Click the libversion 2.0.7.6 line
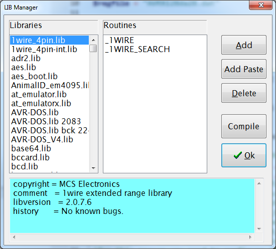This screenshot has width=276, height=249. click(53, 202)
